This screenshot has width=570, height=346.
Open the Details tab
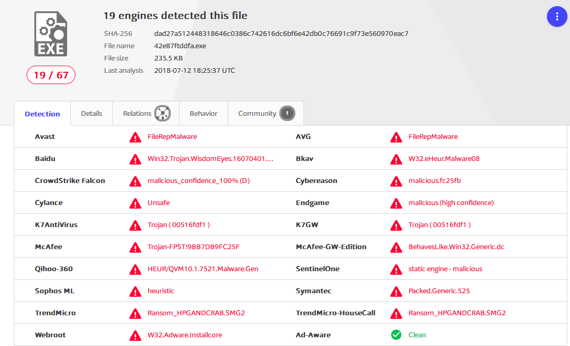coord(92,113)
